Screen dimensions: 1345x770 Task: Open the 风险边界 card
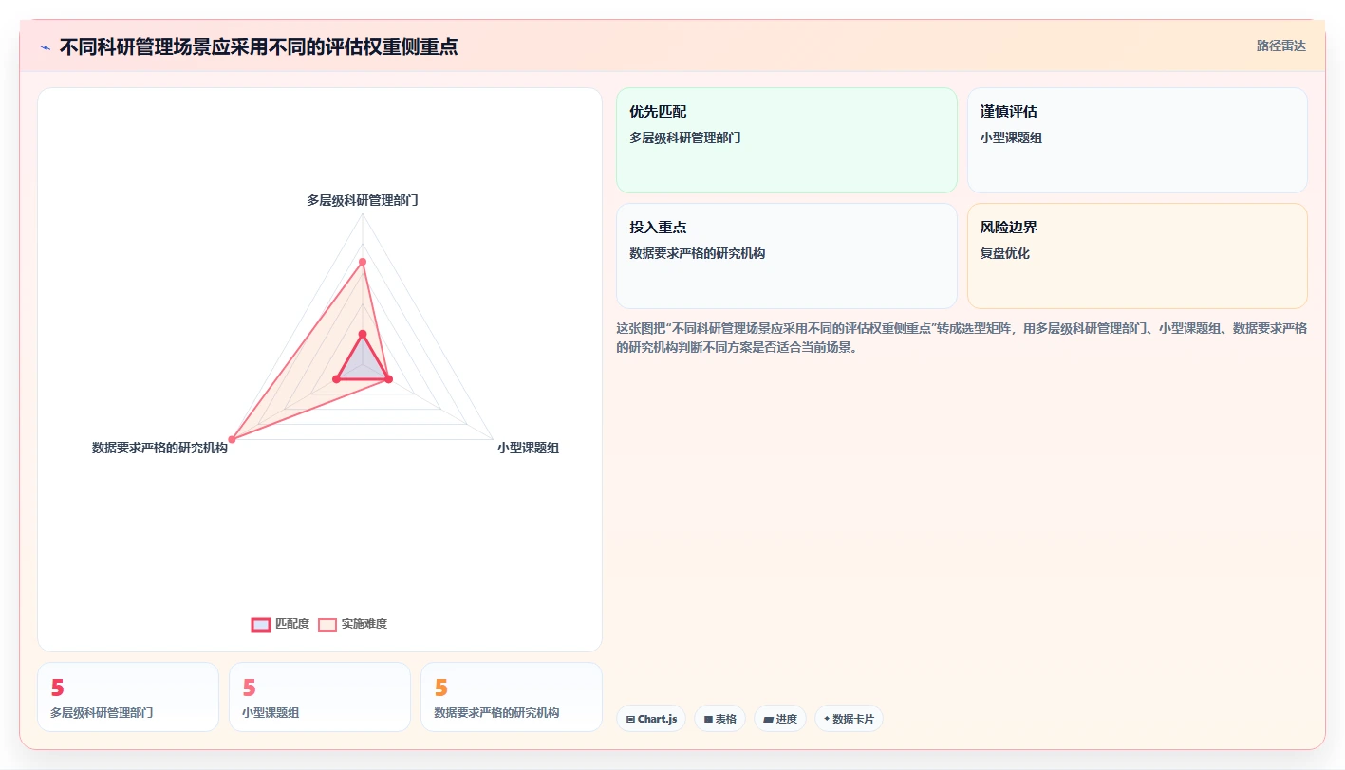point(1137,256)
